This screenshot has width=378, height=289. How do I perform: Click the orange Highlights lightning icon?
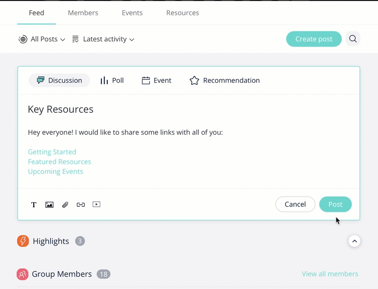pos(23,241)
